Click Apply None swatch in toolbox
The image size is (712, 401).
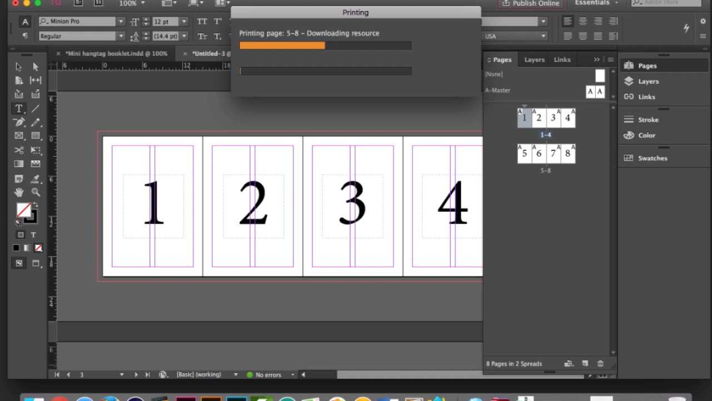click(38, 248)
